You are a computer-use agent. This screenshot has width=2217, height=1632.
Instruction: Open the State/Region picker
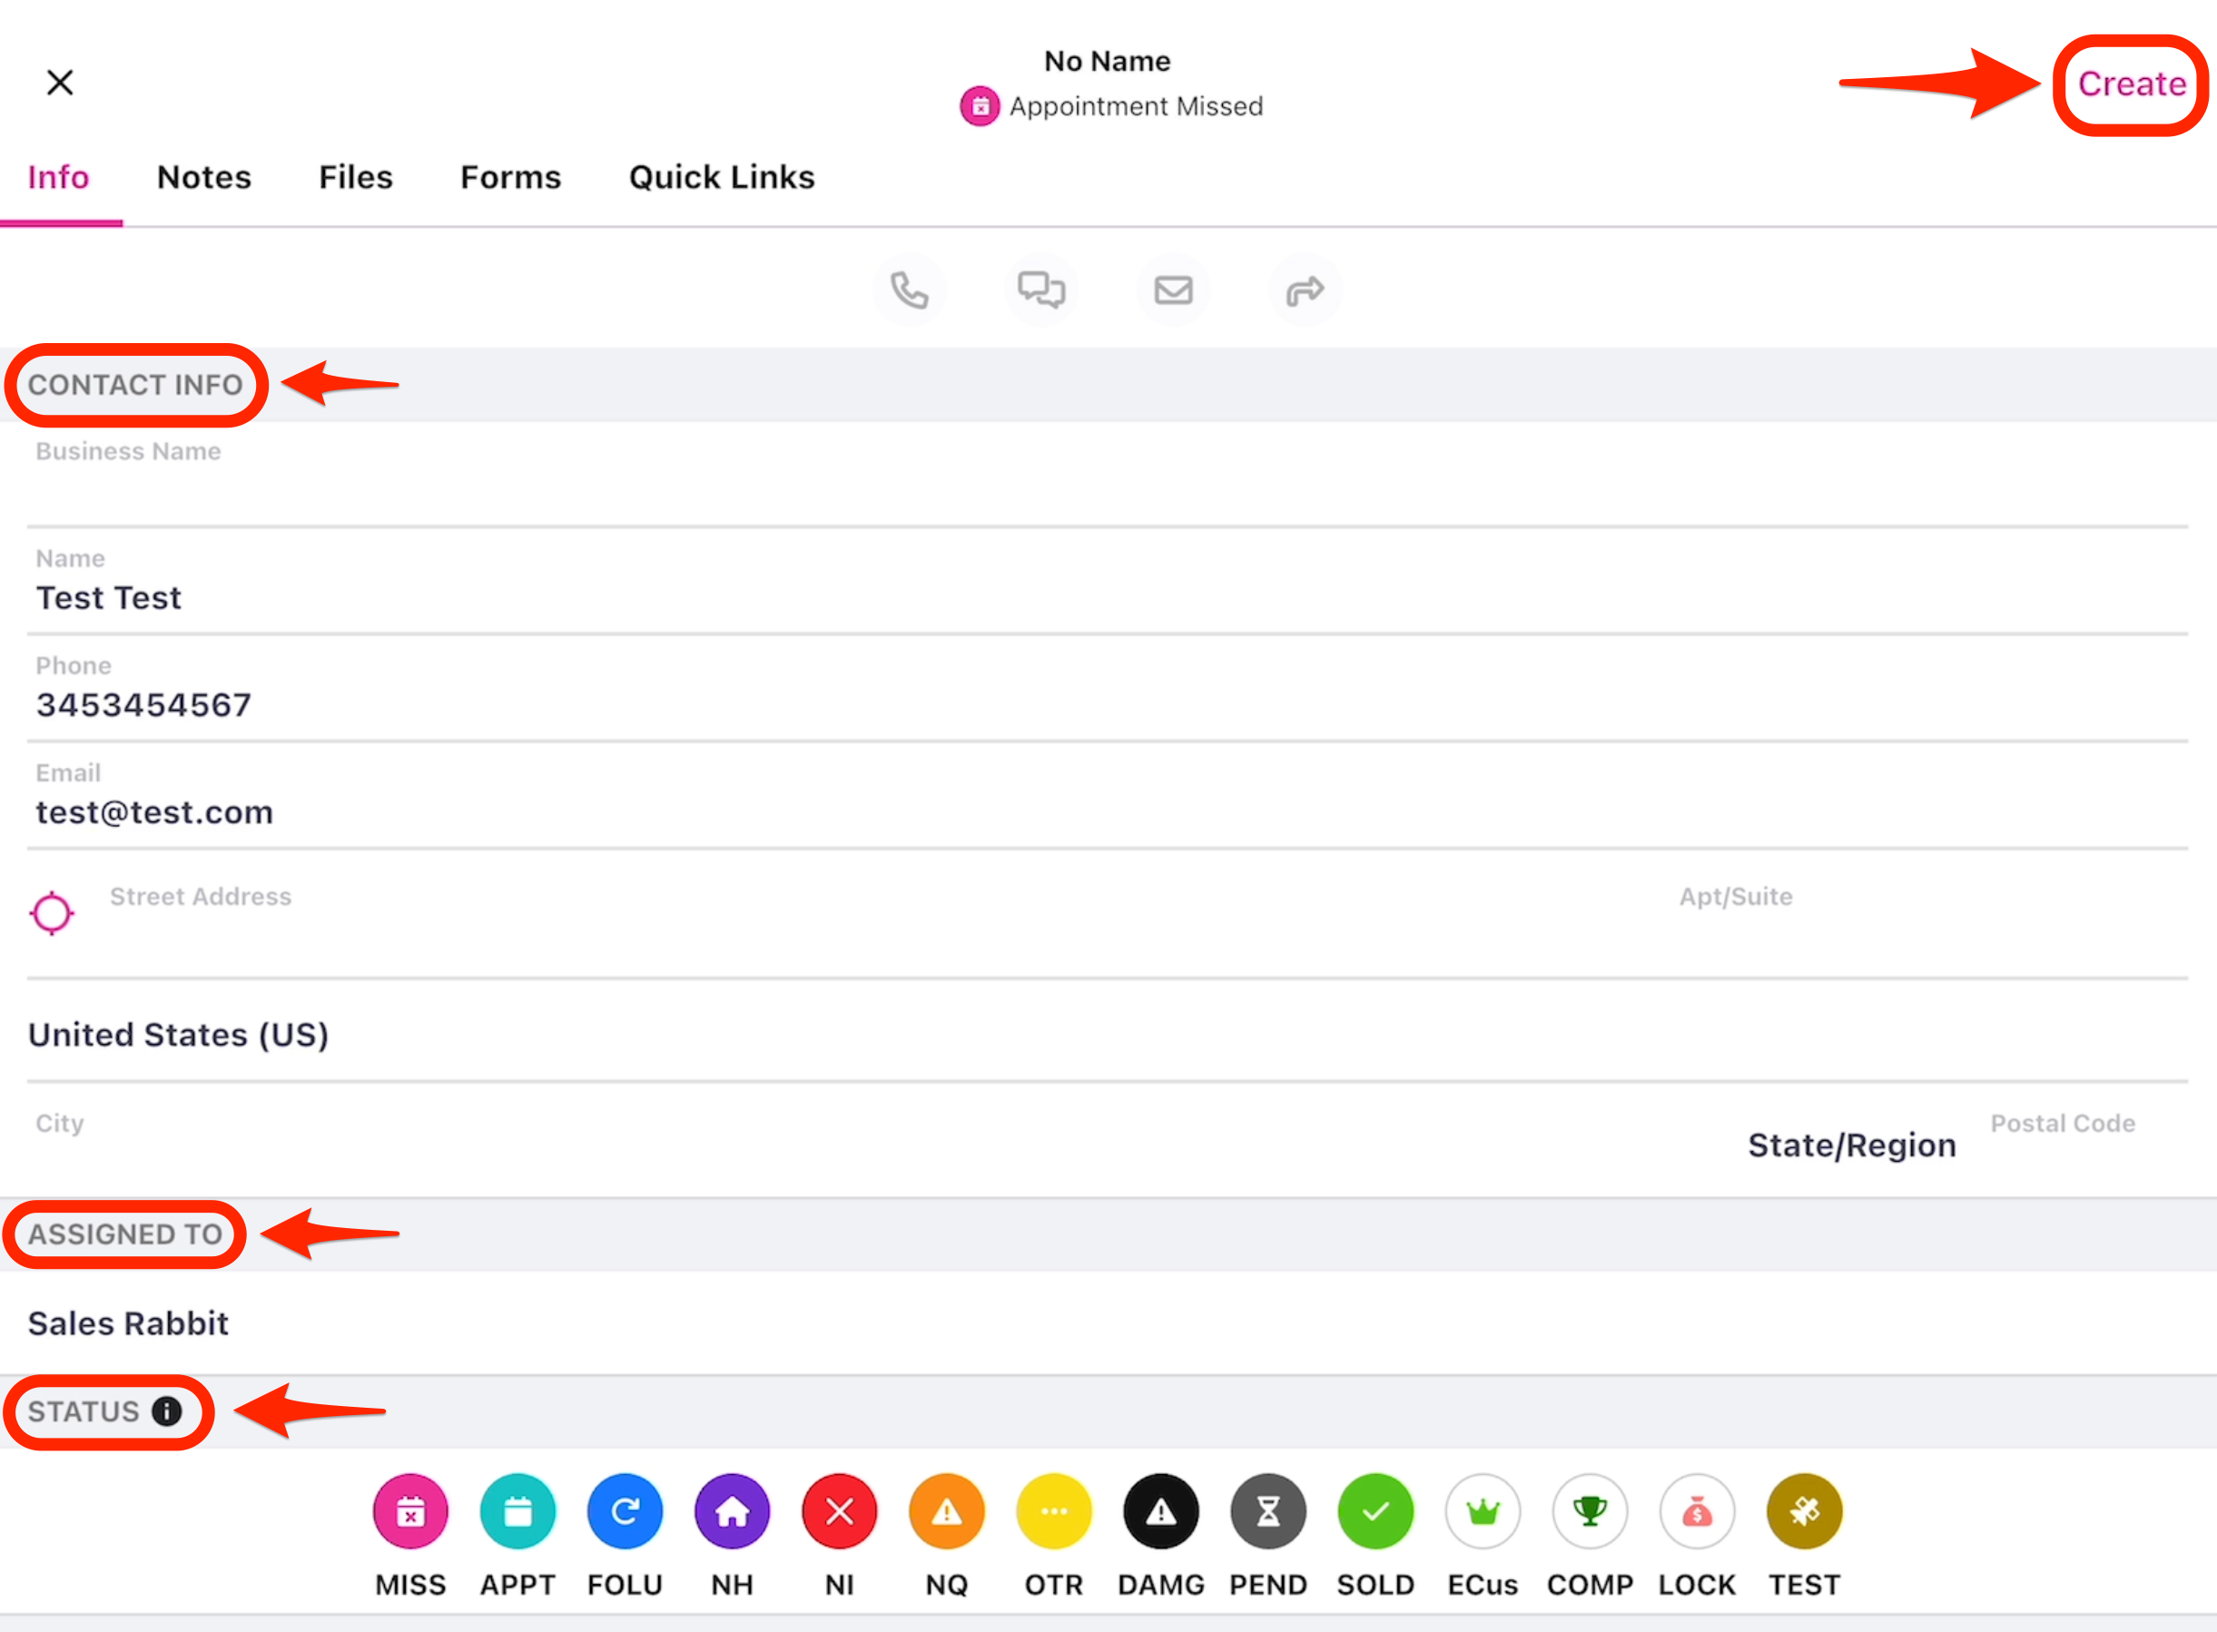[x=1851, y=1145]
